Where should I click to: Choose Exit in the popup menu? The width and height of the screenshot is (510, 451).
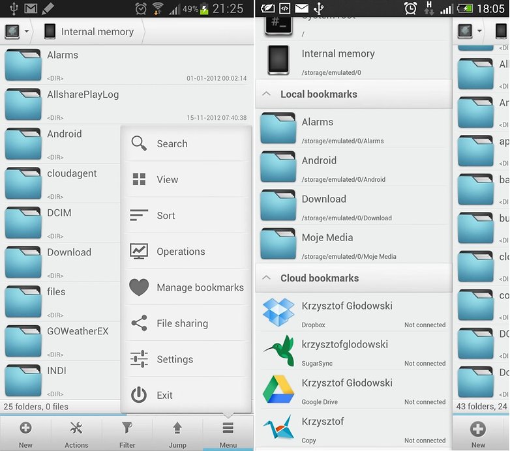[x=186, y=395]
